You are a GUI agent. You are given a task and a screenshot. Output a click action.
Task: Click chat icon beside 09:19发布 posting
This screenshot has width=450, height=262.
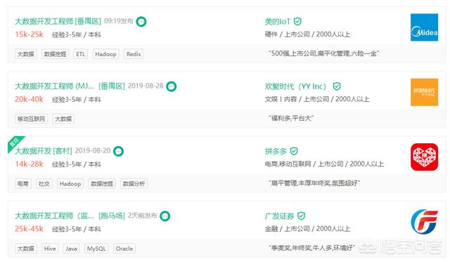click(141, 22)
